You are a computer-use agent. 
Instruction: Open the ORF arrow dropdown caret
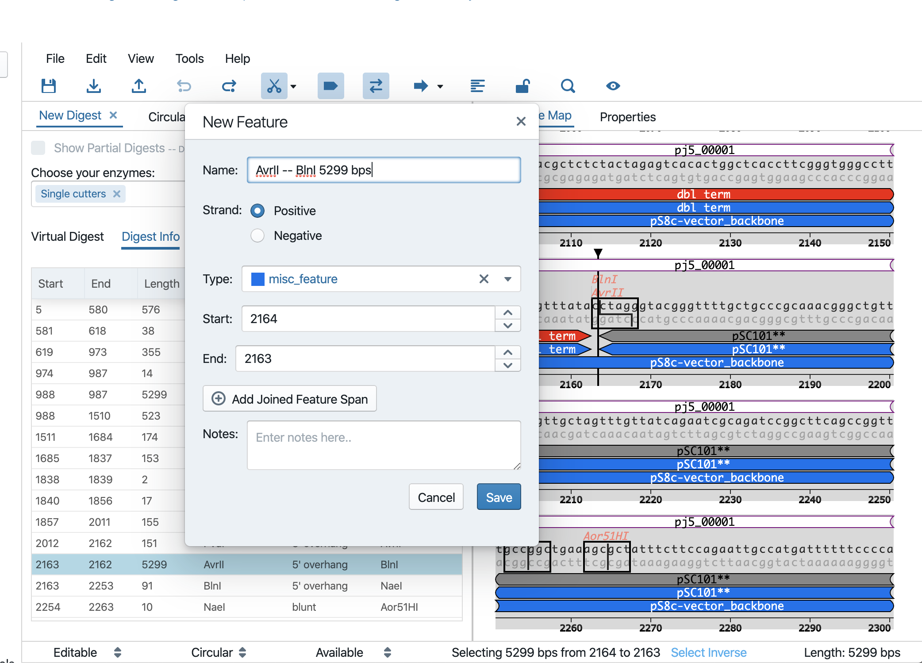440,86
